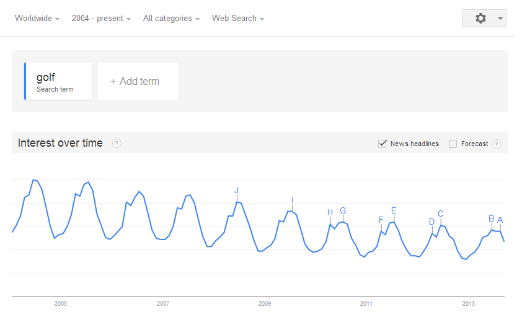Select the golf search term box
This screenshot has width=522, height=315.
pos(58,81)
